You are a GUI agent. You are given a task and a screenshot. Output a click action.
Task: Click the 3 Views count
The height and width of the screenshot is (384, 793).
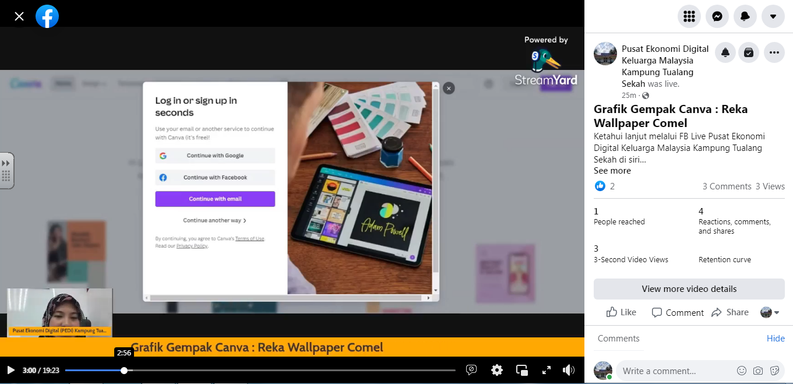tap(770, 186)
